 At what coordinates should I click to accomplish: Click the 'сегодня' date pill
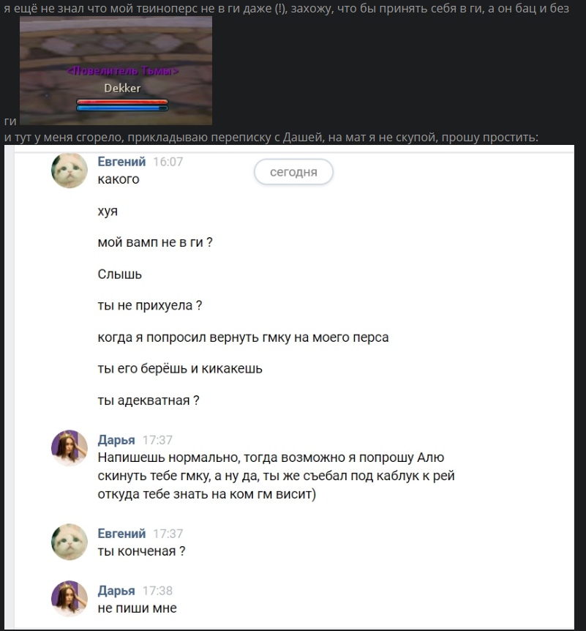tap(293, 172)
